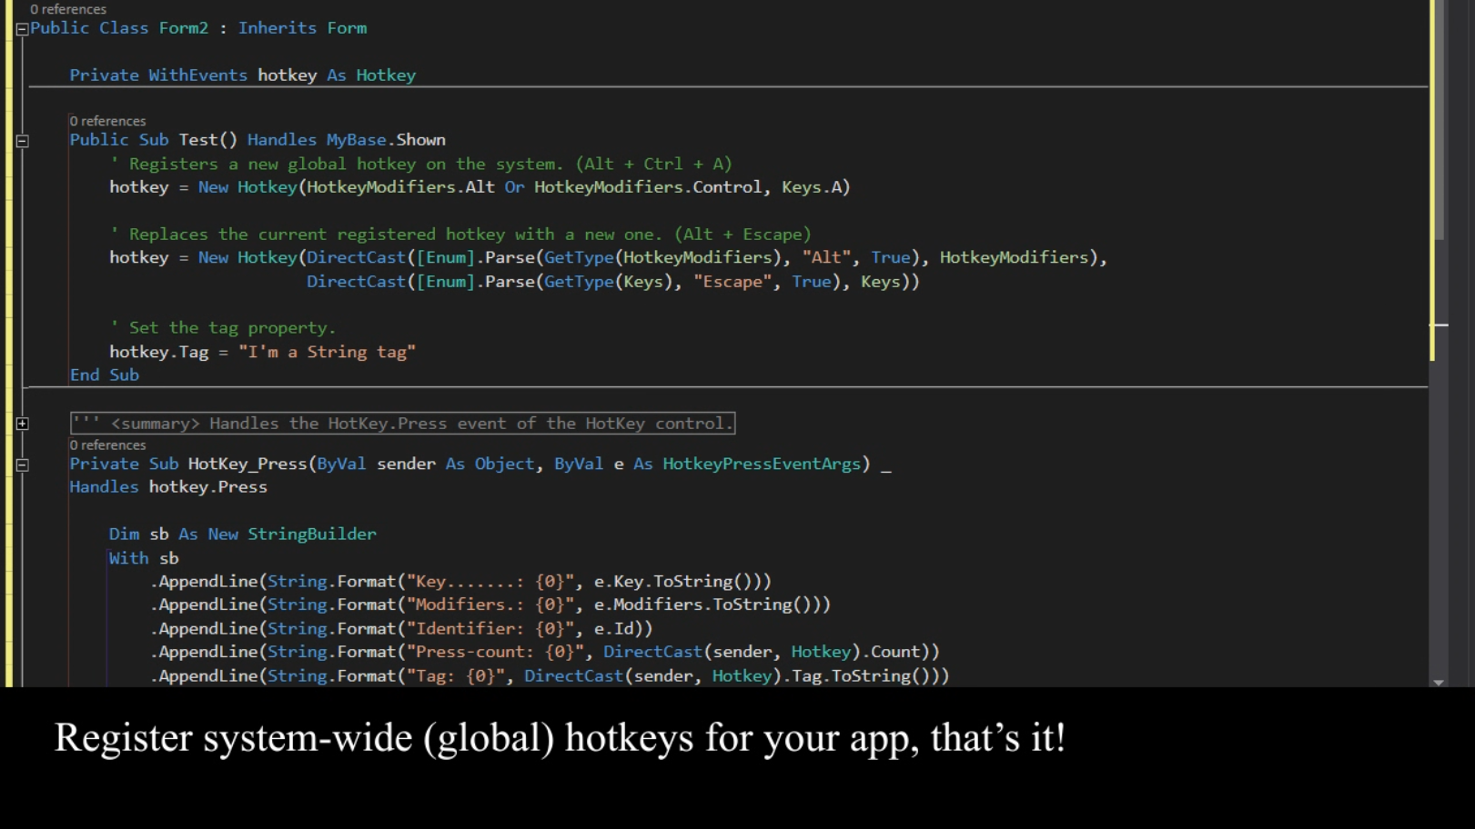The image size is (1475, 829).
Task: Click the HotkeyPressEventArgs parameter type
Action: (761, 464)
